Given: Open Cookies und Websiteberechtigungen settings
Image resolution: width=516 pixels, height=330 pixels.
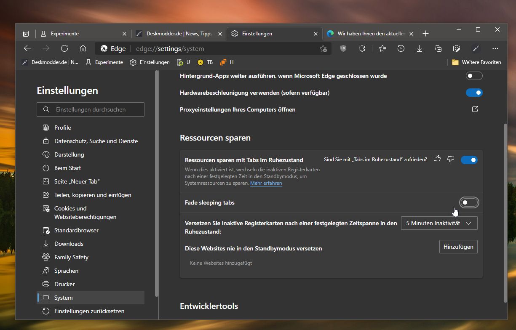Looking at the screenshot, I should coord(91,213).
